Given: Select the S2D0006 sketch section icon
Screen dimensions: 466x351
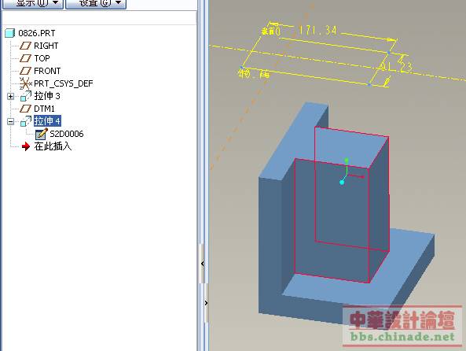Looking at the screenshot, I should [42, 134].
